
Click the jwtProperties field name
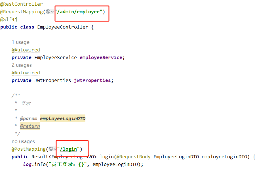tap(92, 80)
